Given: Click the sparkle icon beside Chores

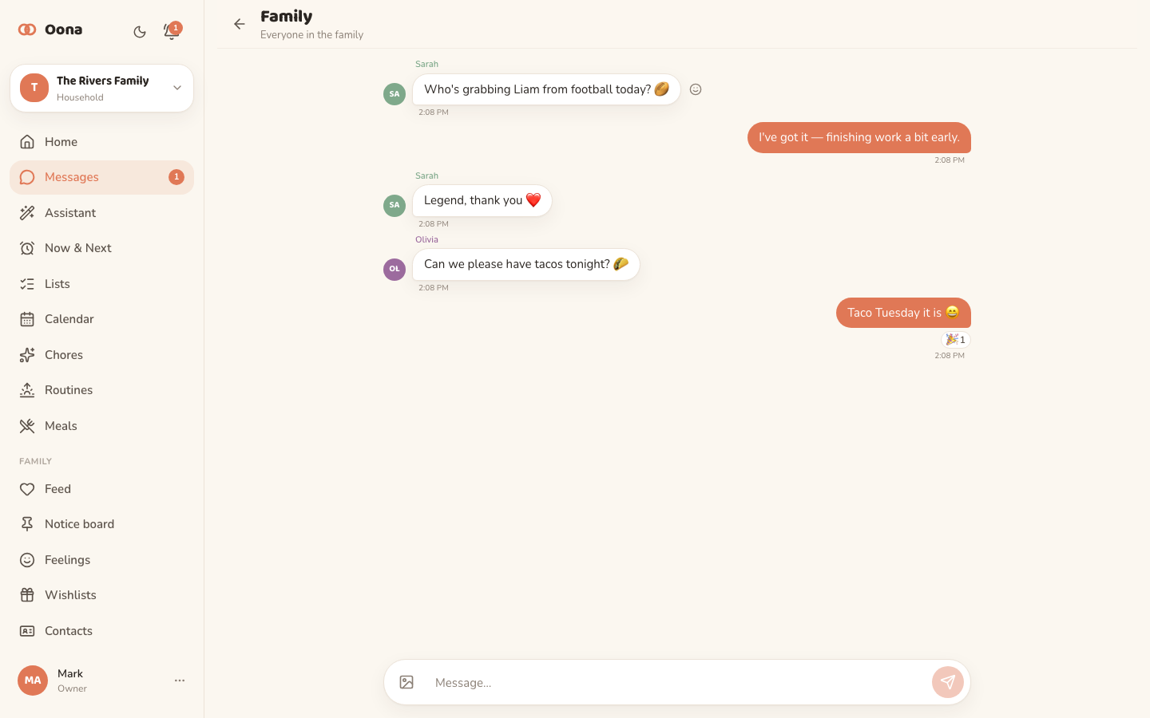Looking at the screenshot, I should [x=27, y=355].
